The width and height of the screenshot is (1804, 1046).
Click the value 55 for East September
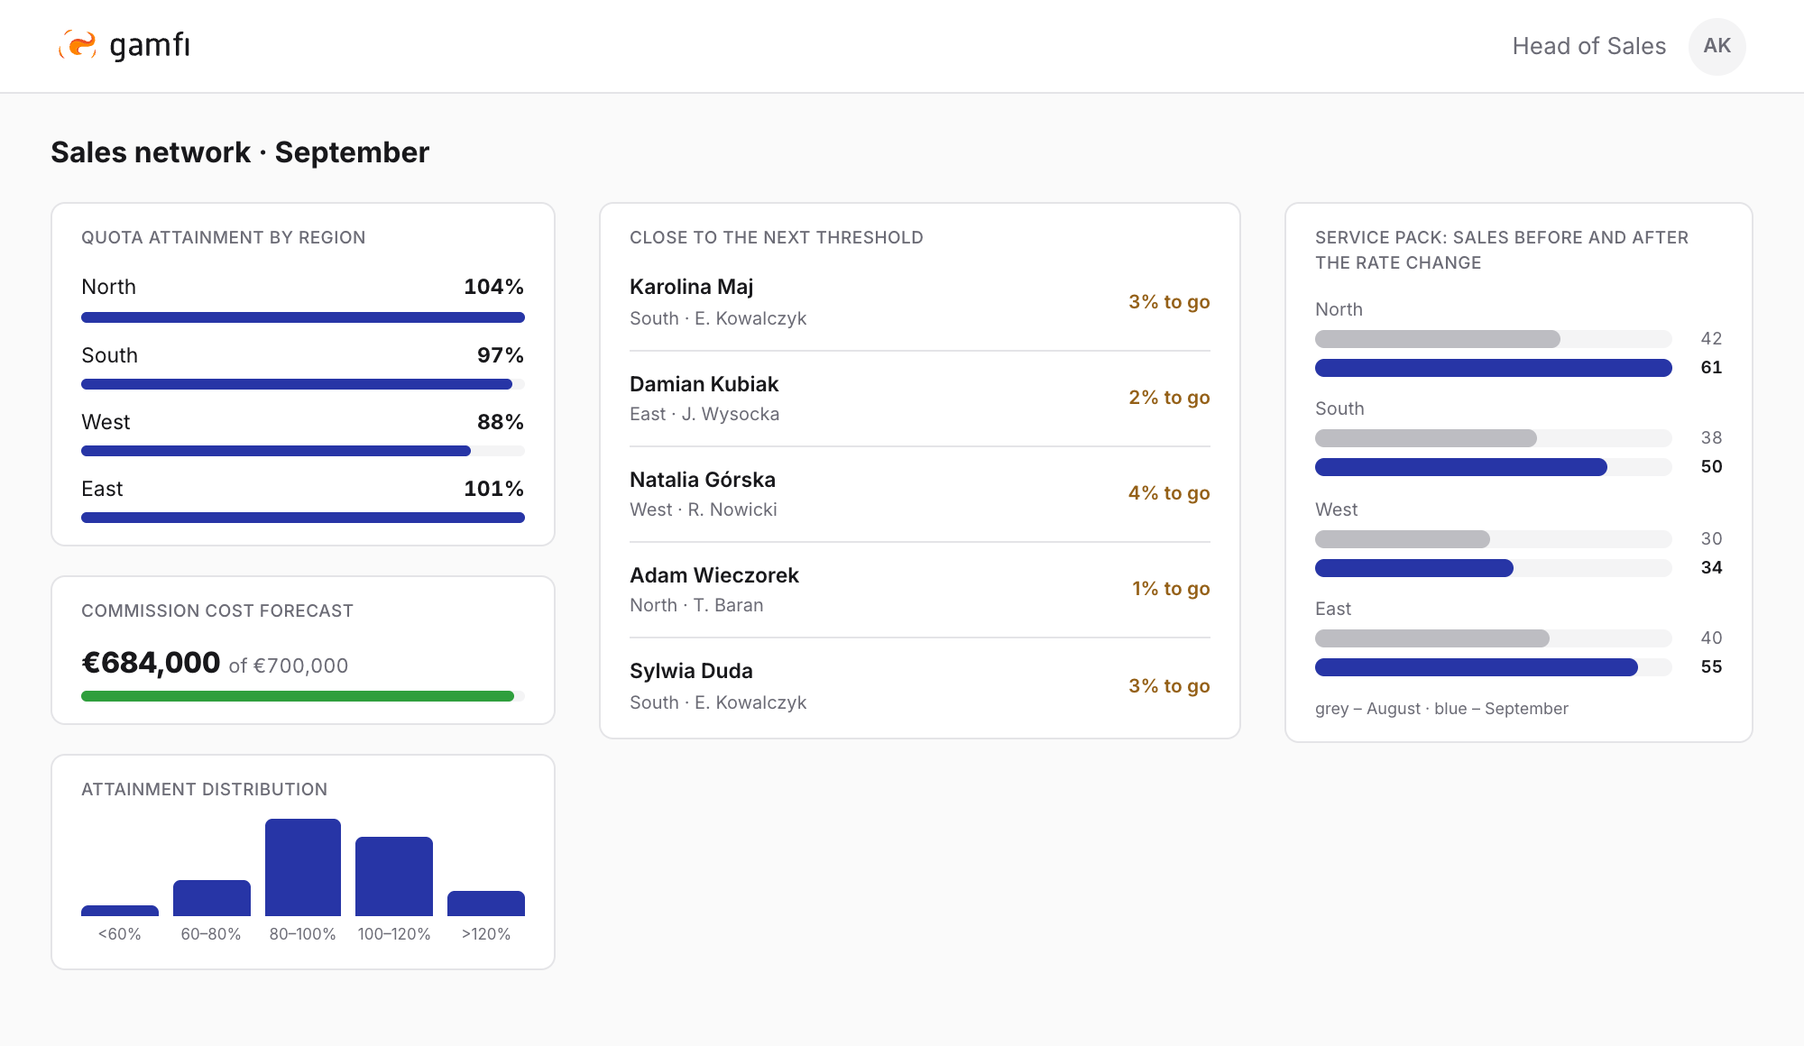pyautogui.click(x=1711, y=666)
